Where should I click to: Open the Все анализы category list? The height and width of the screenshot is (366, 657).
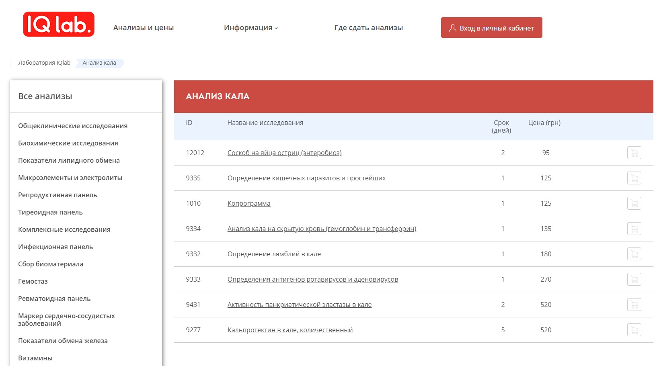[x=45, y=96]
